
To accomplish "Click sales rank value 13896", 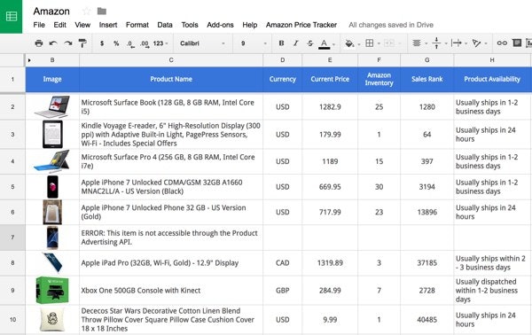I will point(426,213).
